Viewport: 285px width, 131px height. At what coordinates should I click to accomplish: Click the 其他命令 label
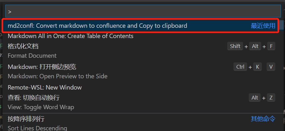point(263,119)
